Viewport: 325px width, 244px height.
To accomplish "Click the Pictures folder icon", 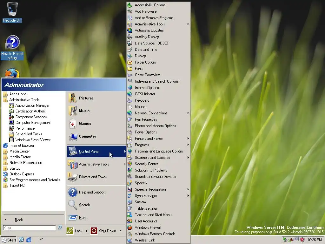I will 72,98.
